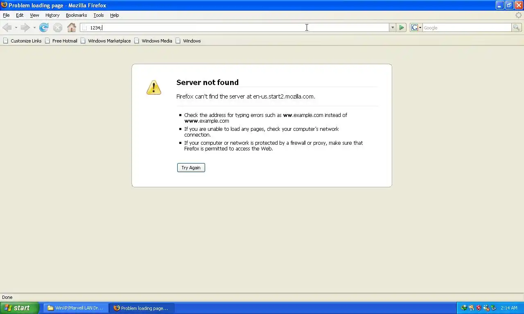Click the Done status bar text
Viewport: 524px width, 314px height.
pos(7,297)
